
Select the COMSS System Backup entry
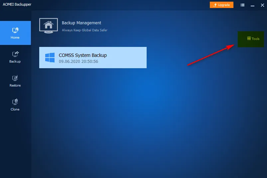point(93,58)
